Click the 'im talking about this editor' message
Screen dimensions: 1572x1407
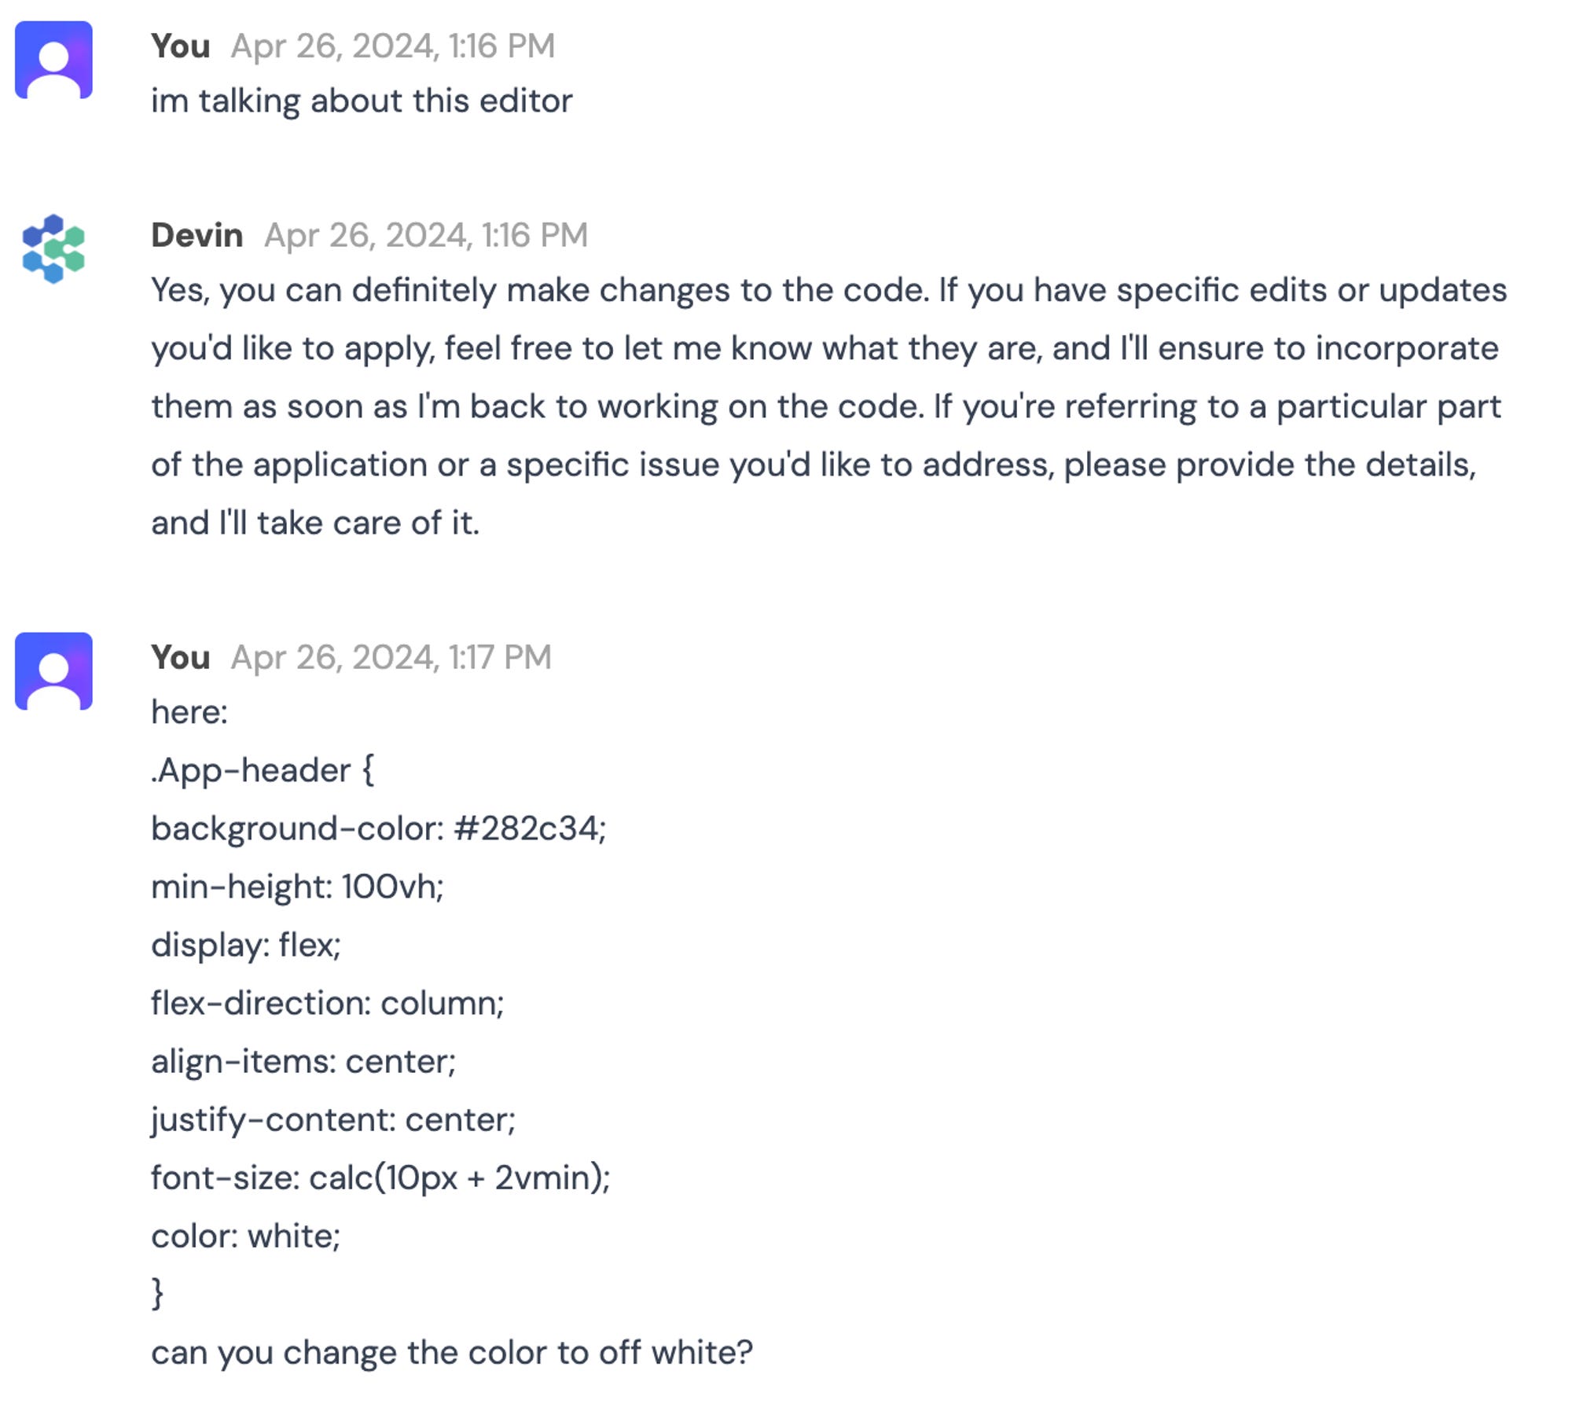[362, 101]
